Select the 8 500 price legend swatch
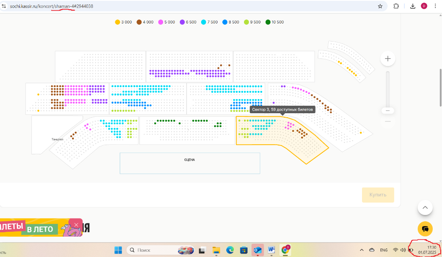This screenshot has width=442, height=257. tap(225, 22)
